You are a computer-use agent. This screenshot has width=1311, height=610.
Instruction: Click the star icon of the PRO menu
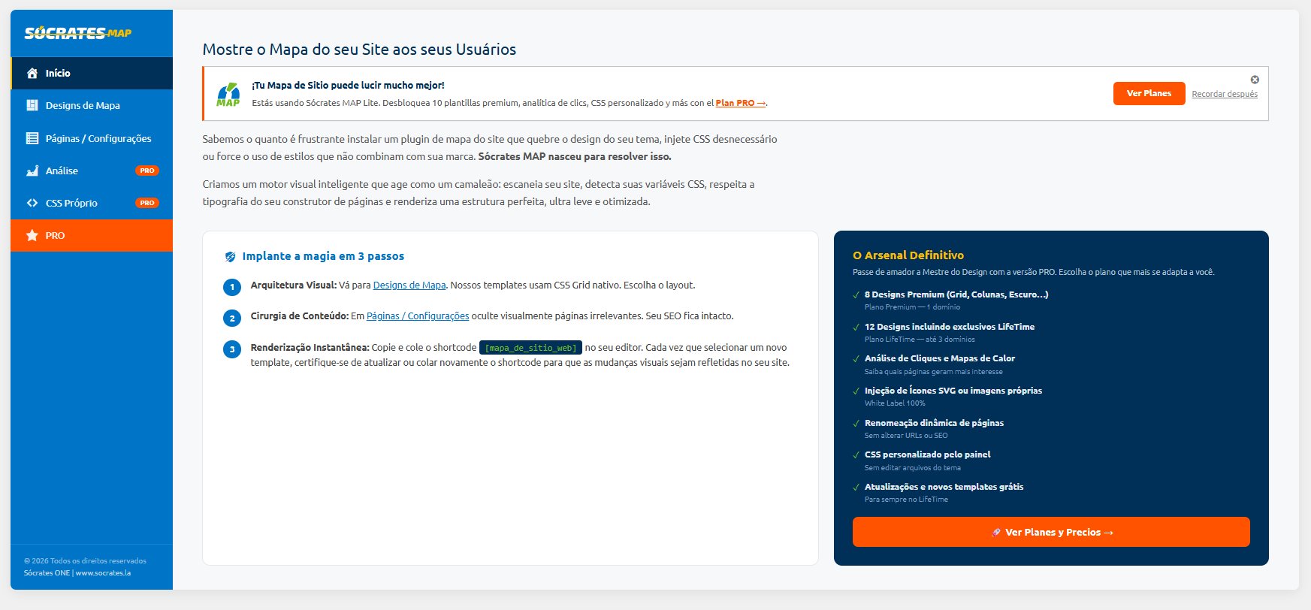[x=32, y=235]
